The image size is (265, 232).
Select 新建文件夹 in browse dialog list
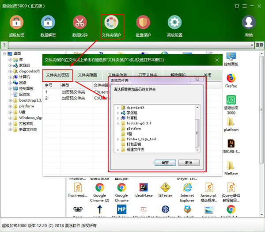136,149
